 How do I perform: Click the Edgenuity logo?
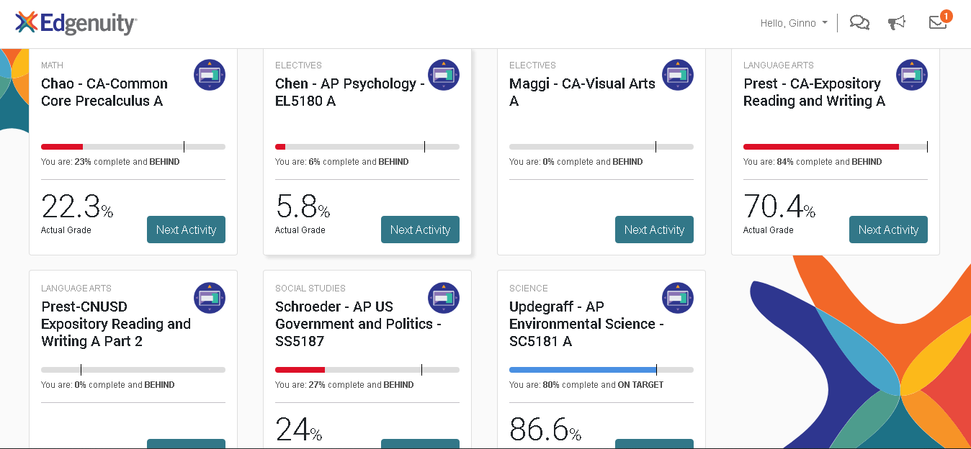click(x=76, y=23)
